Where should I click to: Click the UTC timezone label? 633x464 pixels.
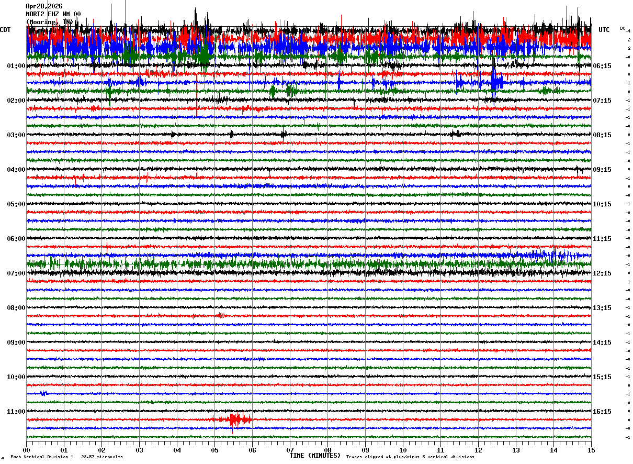pos(604,30)
